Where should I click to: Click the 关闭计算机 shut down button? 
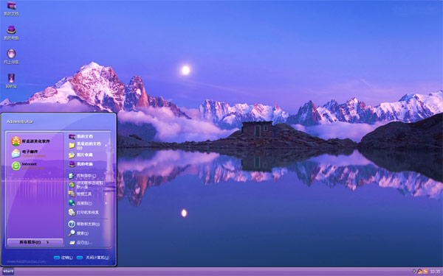[x=93, y=258]
